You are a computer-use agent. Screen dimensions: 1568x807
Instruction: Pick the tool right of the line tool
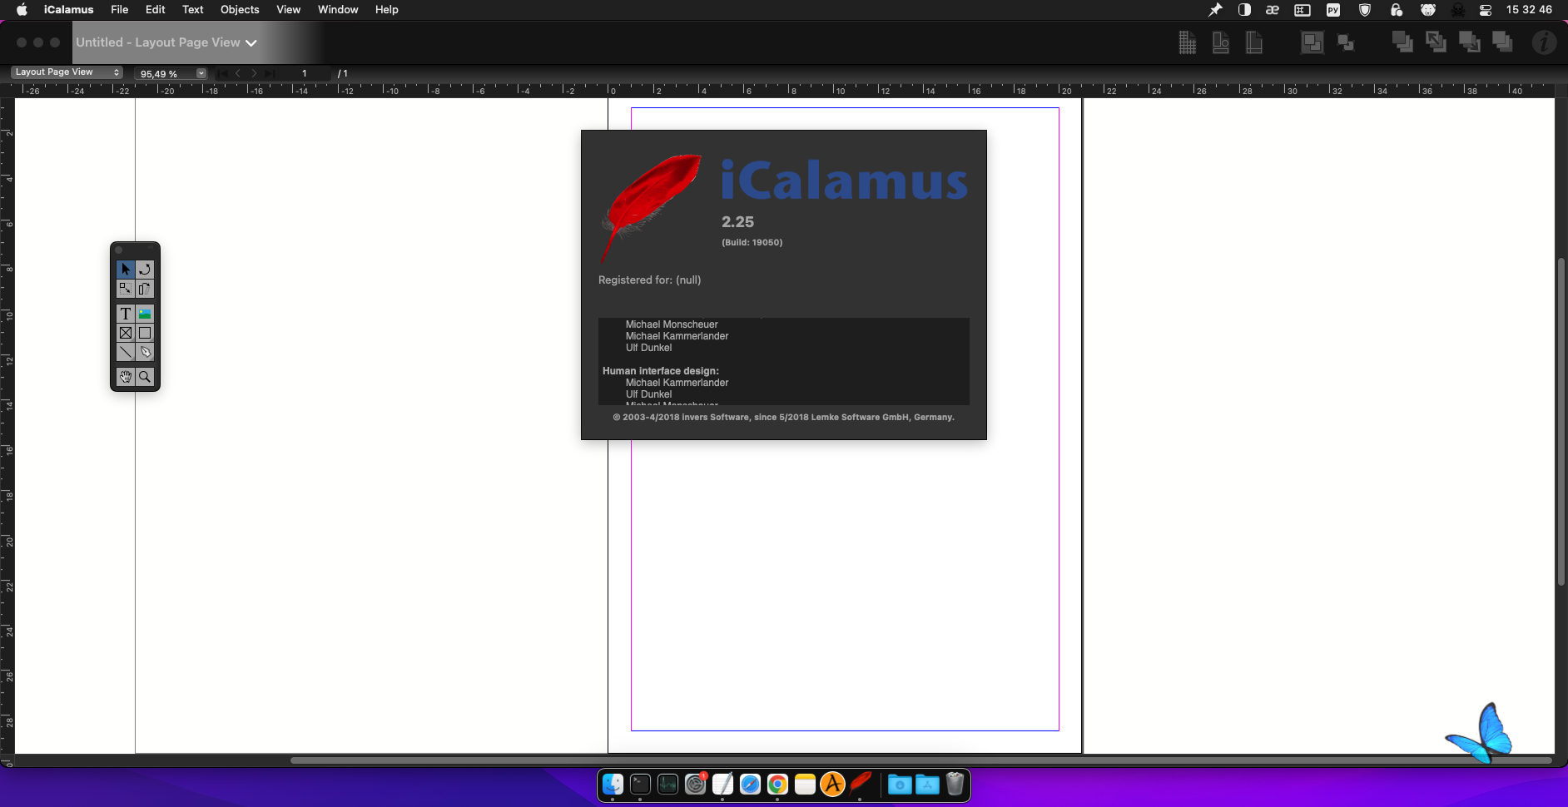(145, 352)
